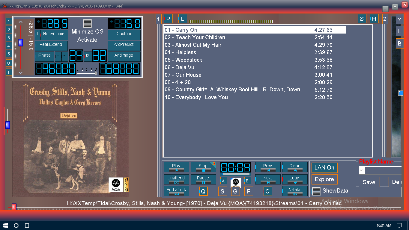Toggle End aftr tk option
Screen dimensions: 409x230
click(176, 191)
